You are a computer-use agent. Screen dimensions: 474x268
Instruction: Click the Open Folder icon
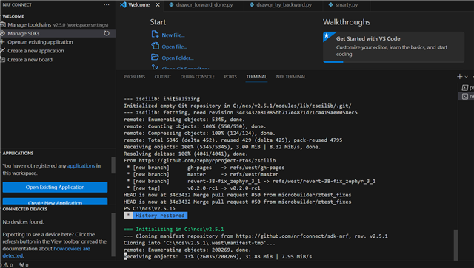point(155,57)
